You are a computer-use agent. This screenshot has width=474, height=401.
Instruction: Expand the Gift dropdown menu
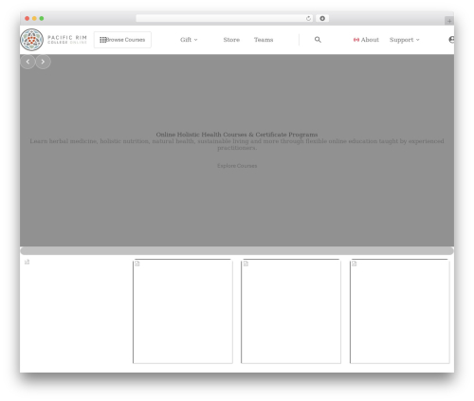coord(189,40)
